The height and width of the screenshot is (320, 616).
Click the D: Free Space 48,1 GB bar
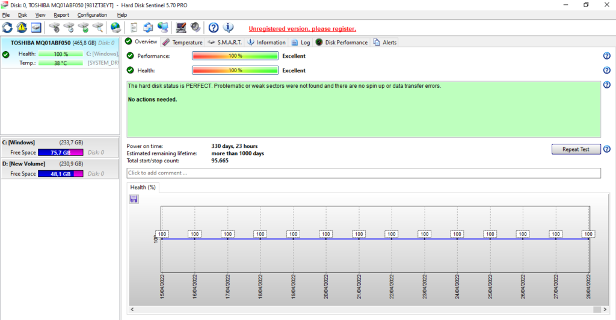click(x=61, y=174)
